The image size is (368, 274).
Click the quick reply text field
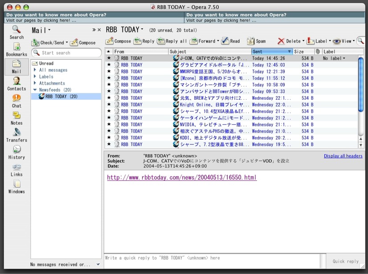point(213,261)
